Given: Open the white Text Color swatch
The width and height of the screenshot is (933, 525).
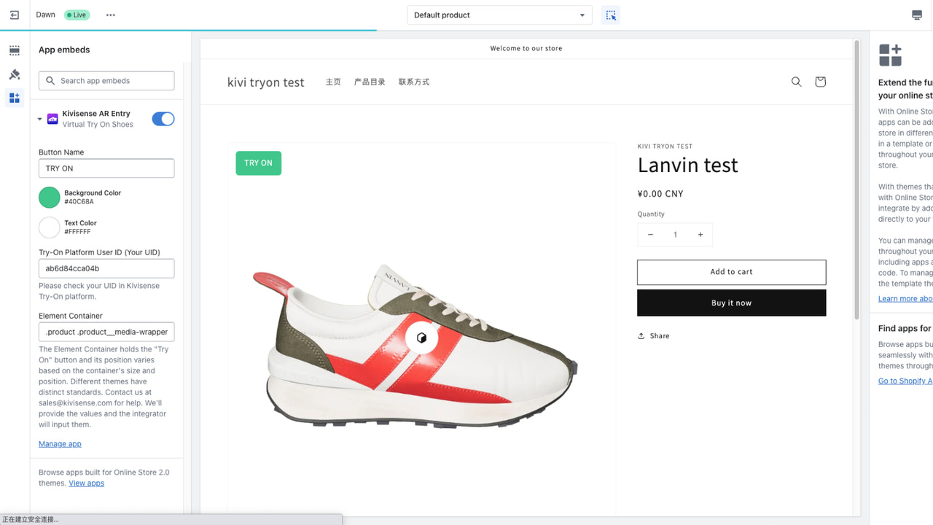Looking at the screenshot, I should 49,227.
